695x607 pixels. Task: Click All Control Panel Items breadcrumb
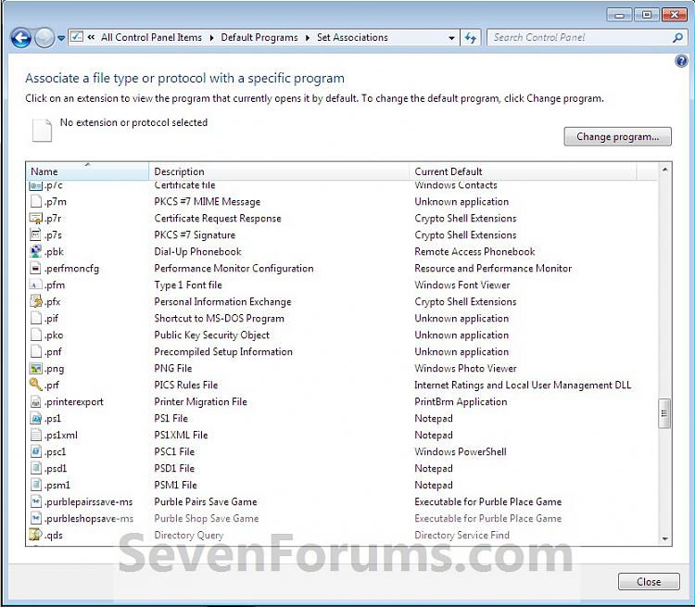tap(151, 37)
